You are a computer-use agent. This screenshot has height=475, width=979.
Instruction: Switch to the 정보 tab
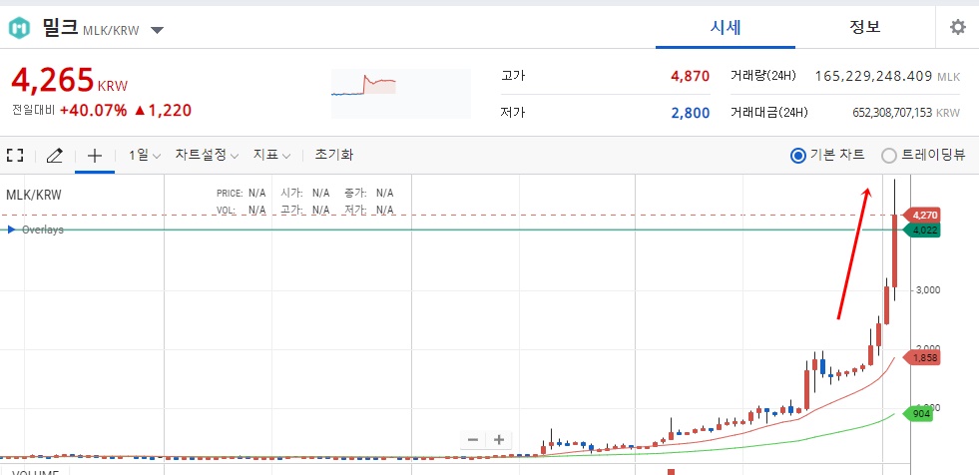865,28
